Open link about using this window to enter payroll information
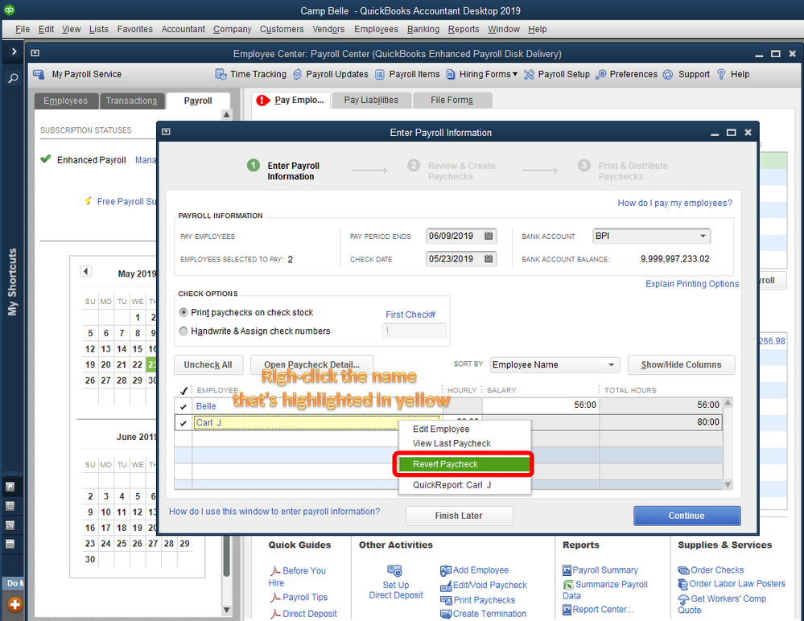The height and width of the screenshot is (621, 804). point(274,512)
